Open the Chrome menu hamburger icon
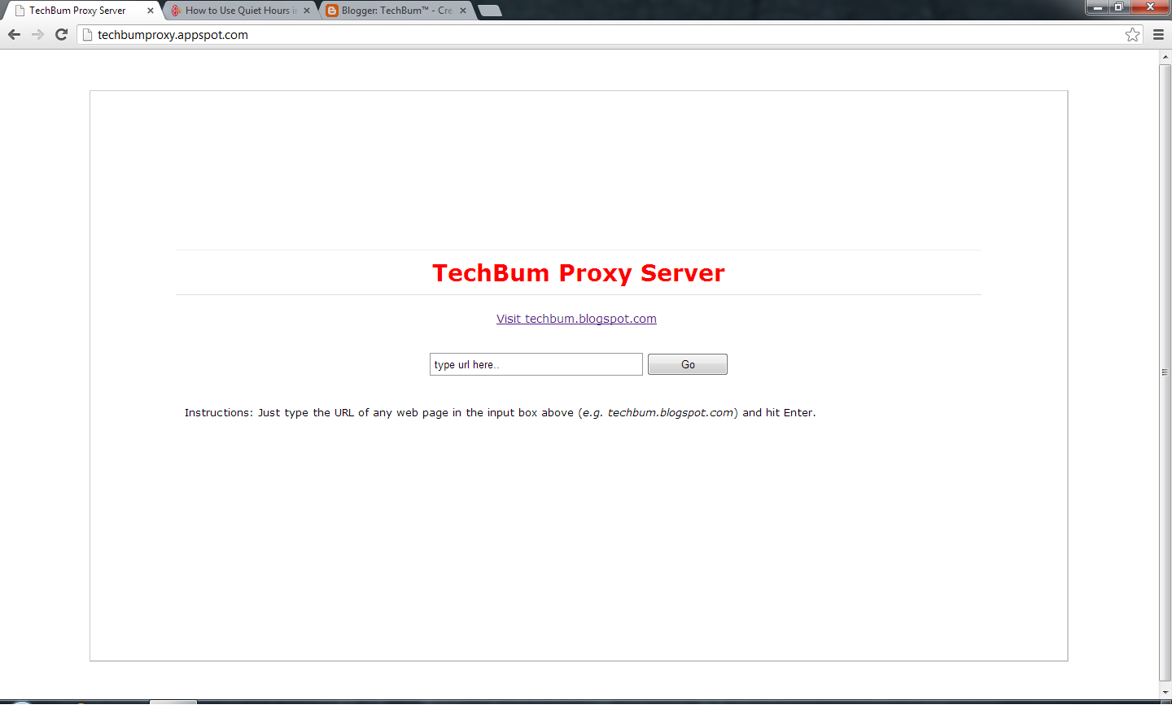This screenshot has width=1172, height=709. click(x=1158, y=34)
